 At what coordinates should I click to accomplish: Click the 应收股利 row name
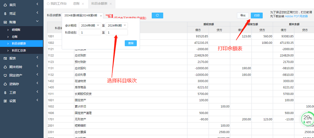pyautogui.click(x=80, y=68)
